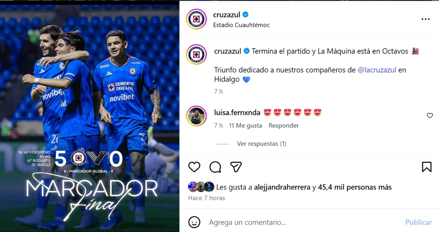The image size is (439, 232).
Task: Expand Ver respuestas (1) replies
Action: [262, 144]
